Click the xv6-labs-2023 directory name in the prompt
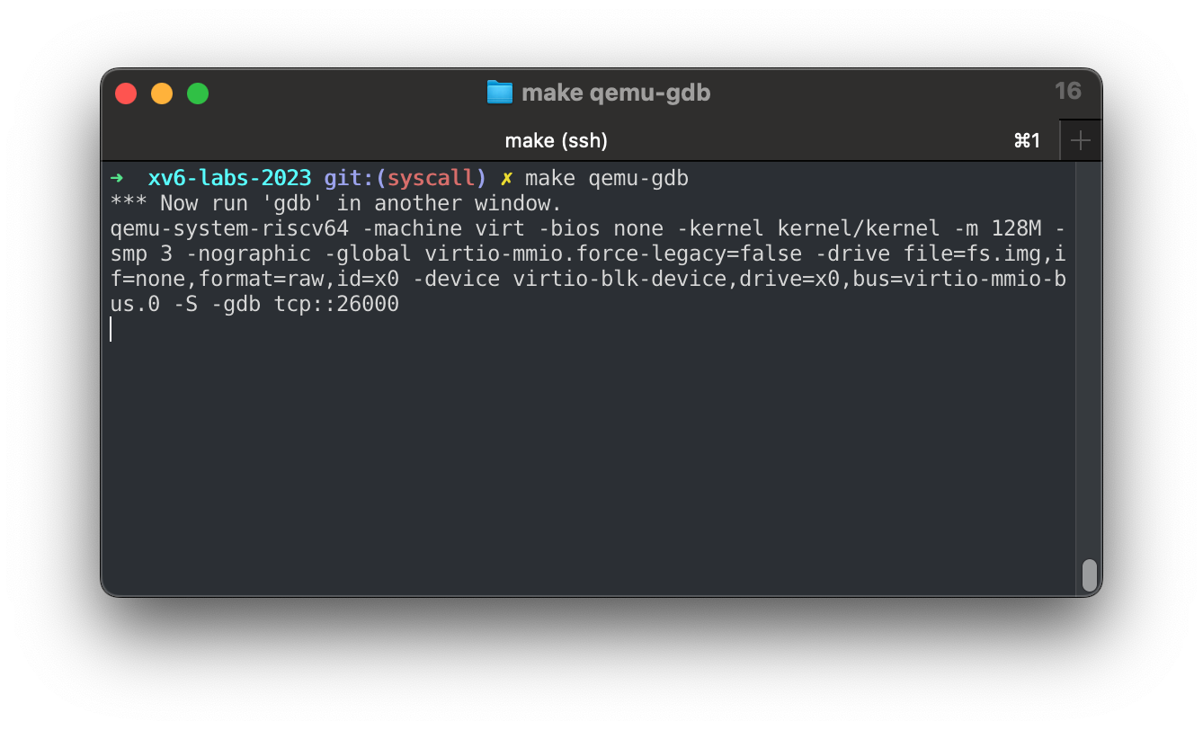1203x730 pixels. [230, 178]
